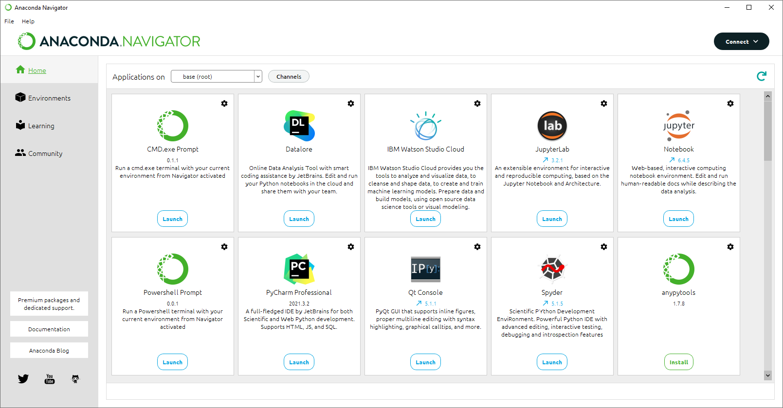Open settings gear on Powershell Prompt card
The height and width of the screenshot is (408, 783).
[224, 247]
